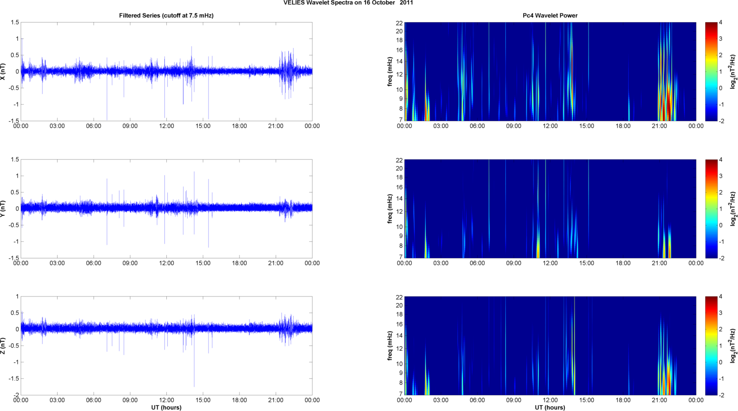Click the bottom spectrogram's colorbar
The image size is (738, 411).
click(711, 346)
